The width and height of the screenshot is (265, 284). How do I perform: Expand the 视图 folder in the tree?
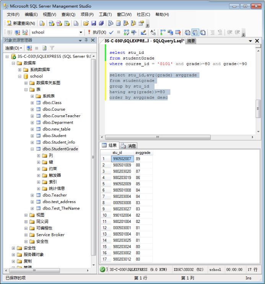[x=26, y=215]
